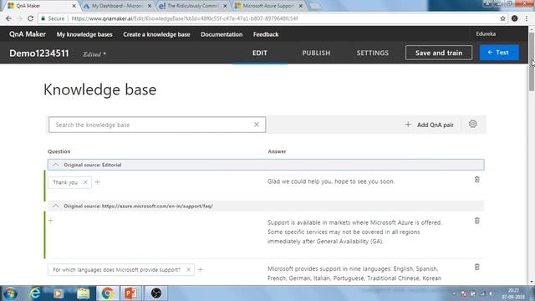The height and width of the screenshot is (301, 535).
Task: Click the Add QnA pair button
Action: pyautogui.click(x=430, y=125)
